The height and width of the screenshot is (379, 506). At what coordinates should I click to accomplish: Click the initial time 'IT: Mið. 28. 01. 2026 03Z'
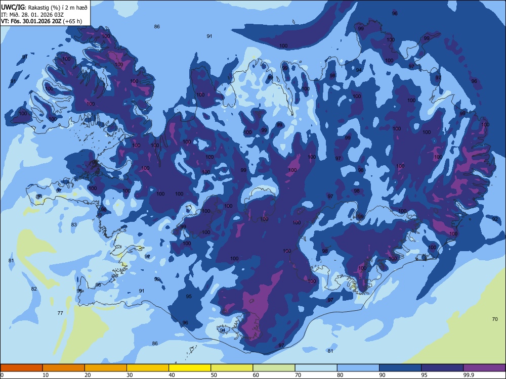pos(32,15)
